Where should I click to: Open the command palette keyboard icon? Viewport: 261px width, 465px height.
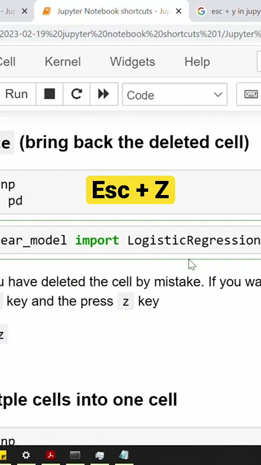[250, 94]
